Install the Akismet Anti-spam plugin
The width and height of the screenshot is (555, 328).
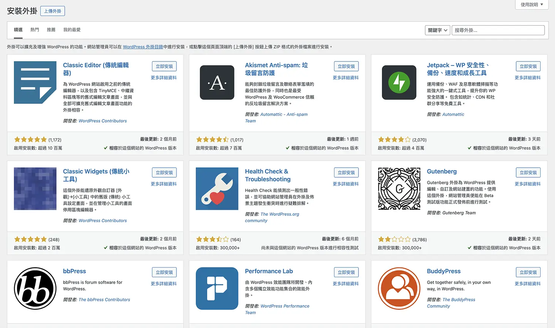346,66
